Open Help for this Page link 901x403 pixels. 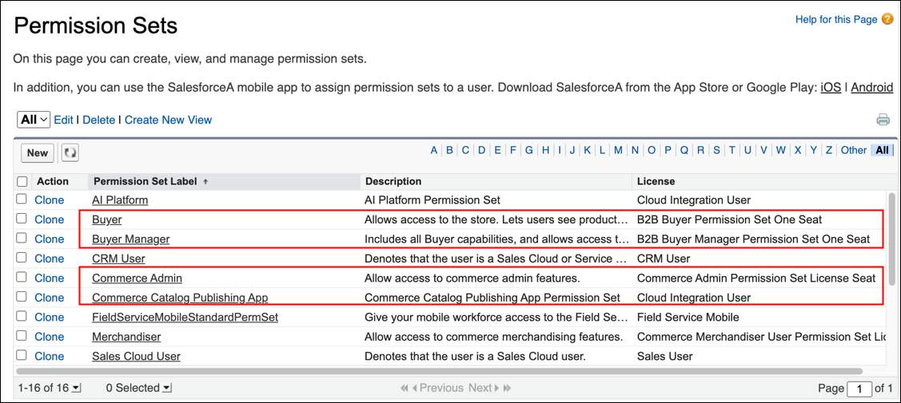coord(836,19)
